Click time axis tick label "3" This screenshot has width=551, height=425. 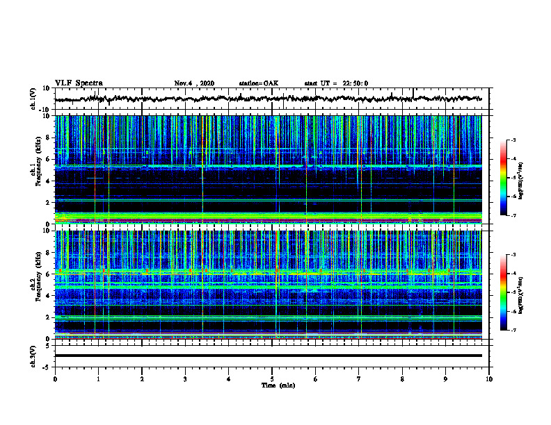click(185, 379)
